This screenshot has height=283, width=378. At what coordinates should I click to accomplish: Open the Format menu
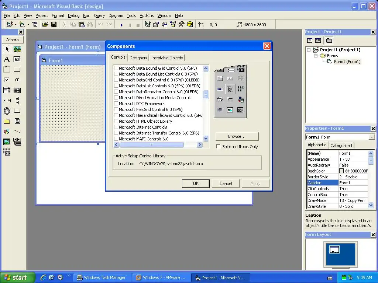(x=58, y=15)
